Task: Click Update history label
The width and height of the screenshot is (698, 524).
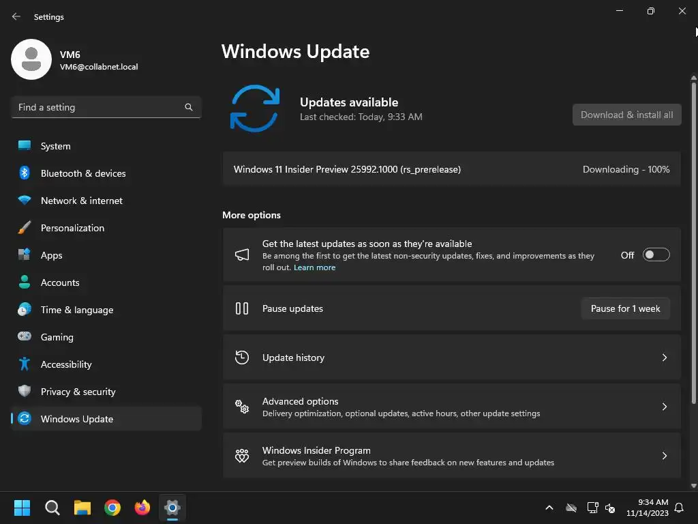Action: tap(293, 358)
